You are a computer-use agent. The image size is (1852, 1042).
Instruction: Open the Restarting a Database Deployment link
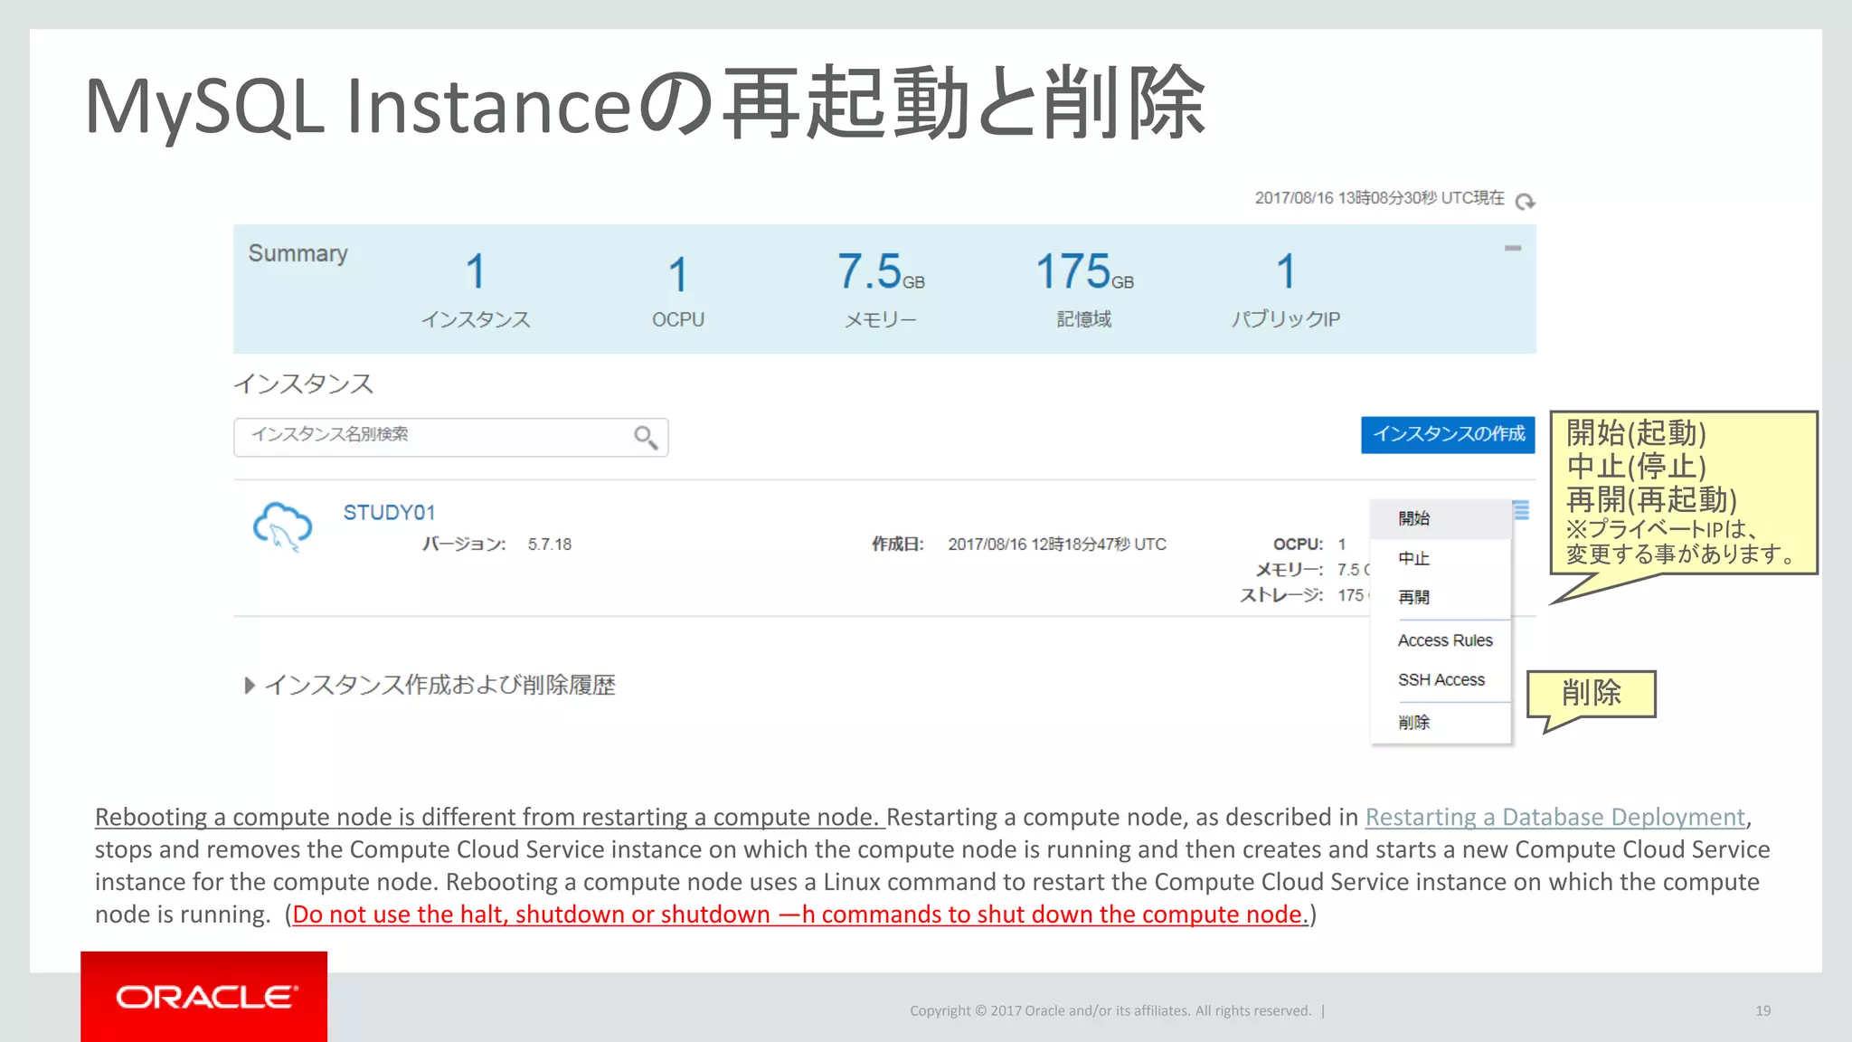[1554, 817]
